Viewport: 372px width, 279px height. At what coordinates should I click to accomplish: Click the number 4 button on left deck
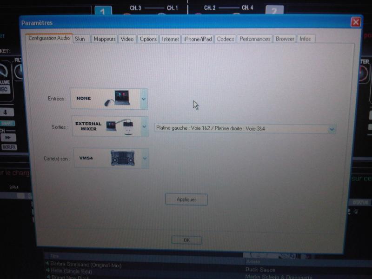click(x=7, y=112)
